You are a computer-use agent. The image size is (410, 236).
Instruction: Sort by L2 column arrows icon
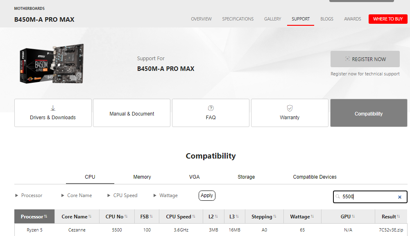coord(216,216)
